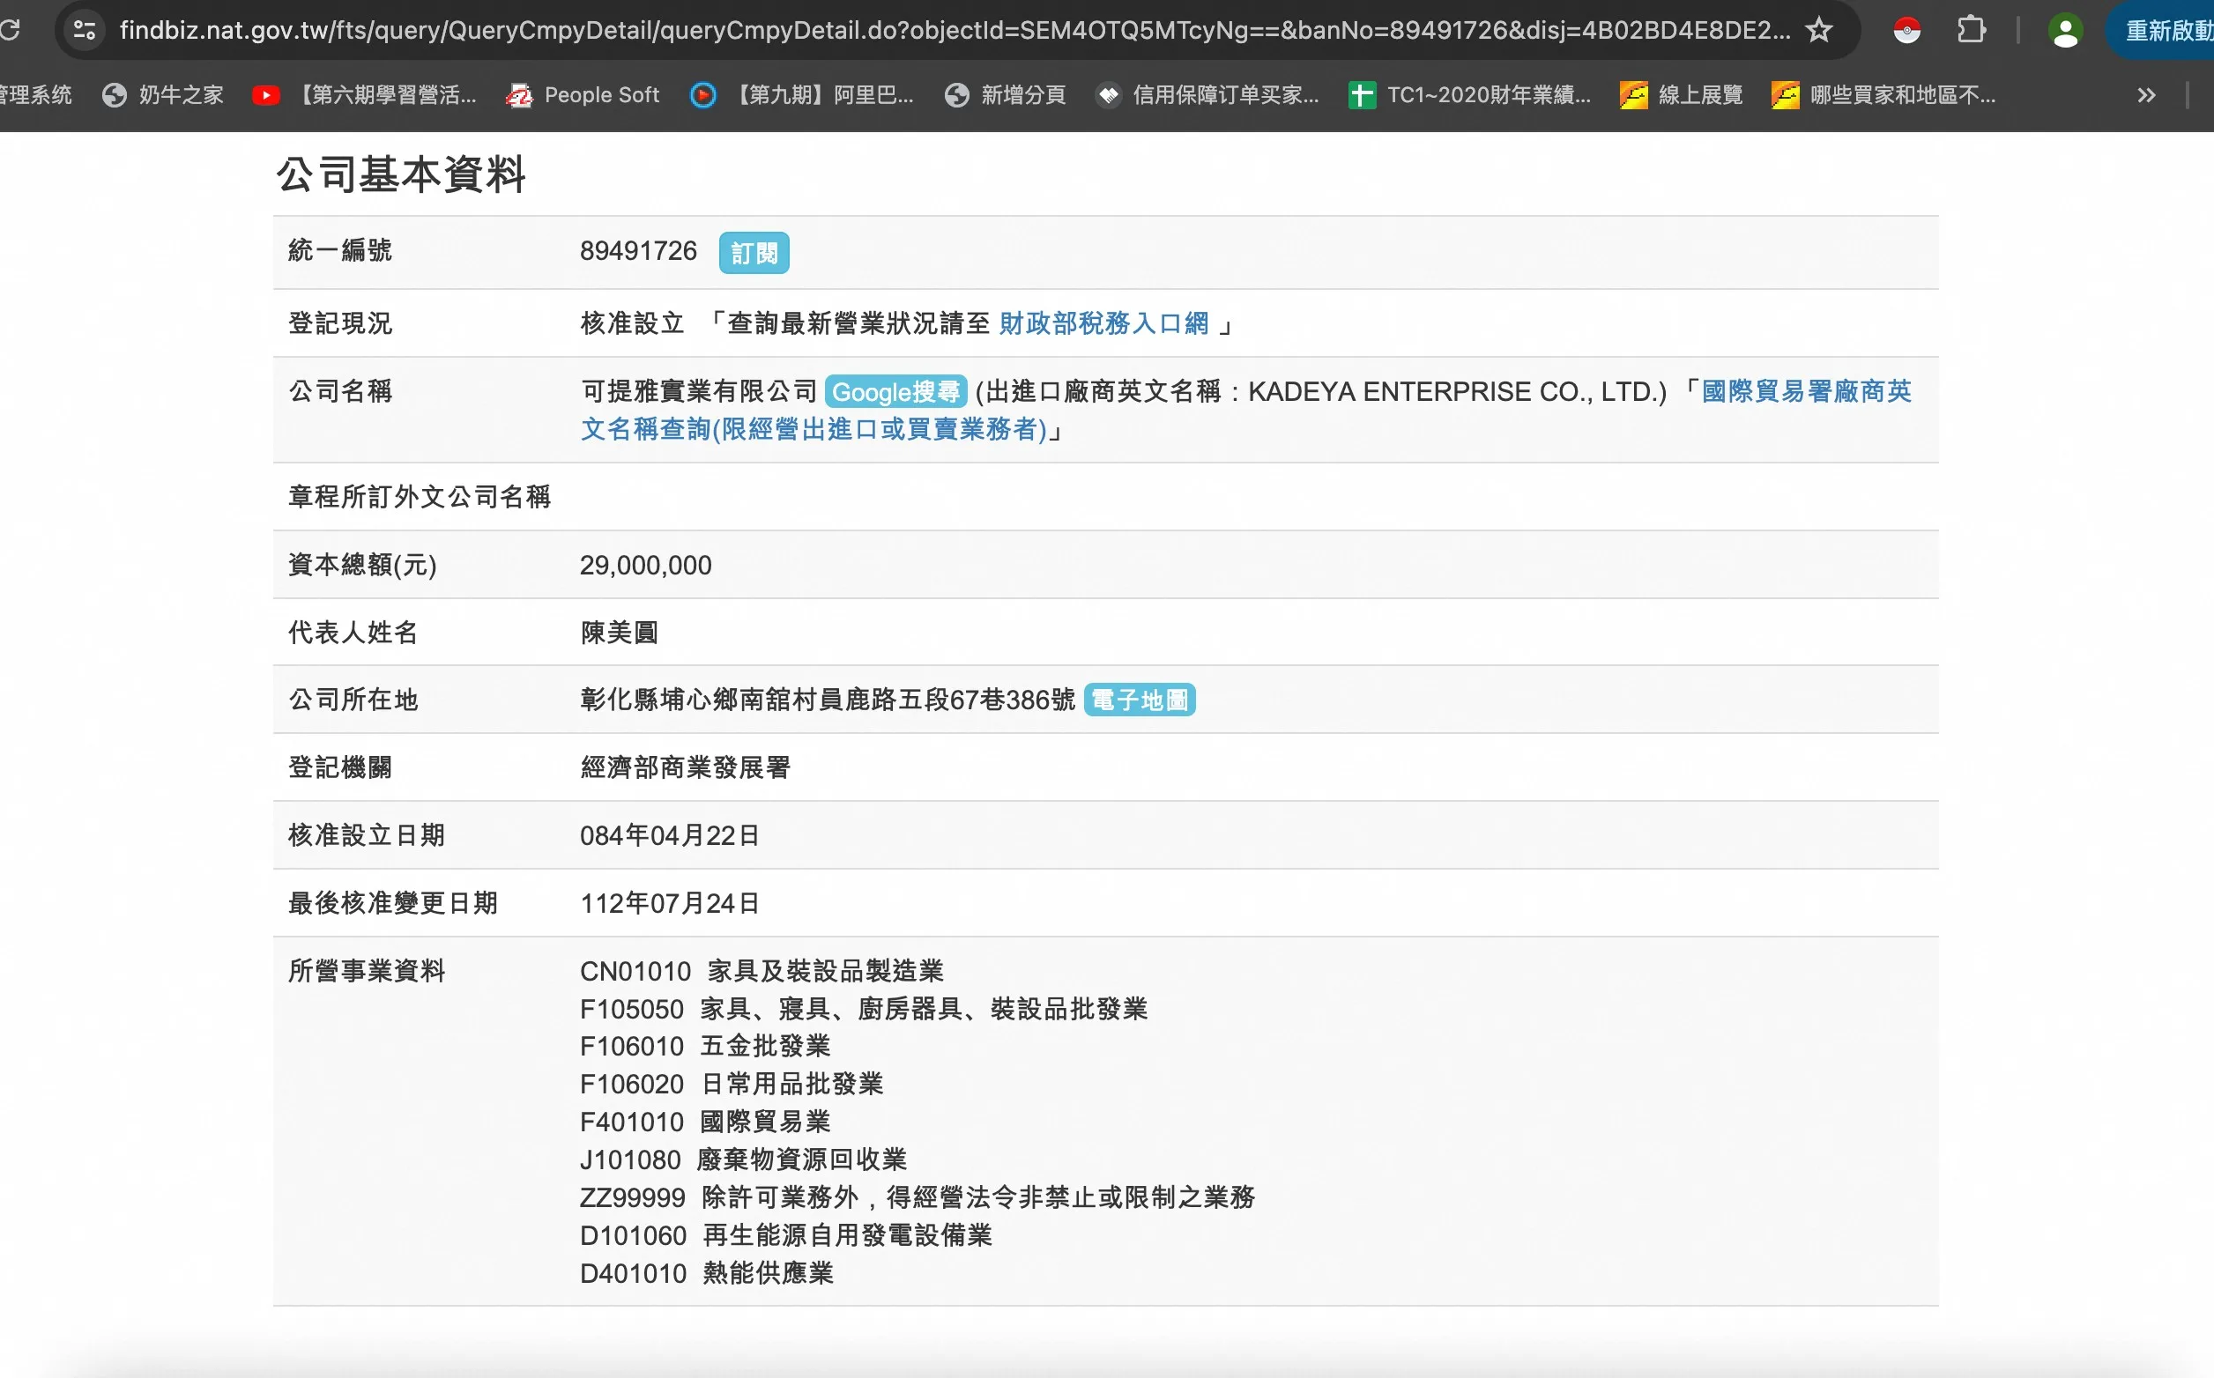Open the 奶牛之家 bookmark
This screenshot has width=2214, height=1378.
[163, 95]
